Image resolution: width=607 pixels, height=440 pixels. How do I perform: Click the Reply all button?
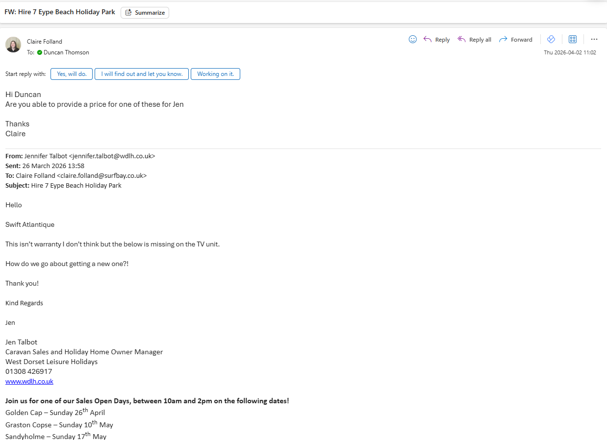(x=474, y=40)
